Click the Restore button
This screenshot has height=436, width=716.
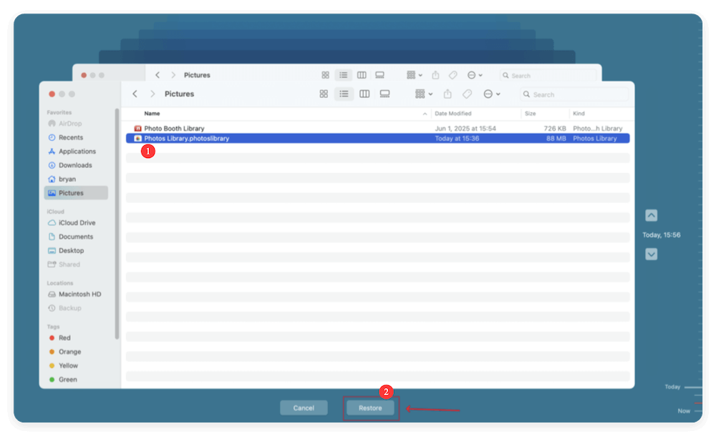(x=370, y=407)
